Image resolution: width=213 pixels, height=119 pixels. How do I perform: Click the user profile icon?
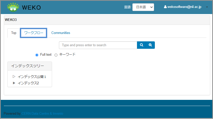pos(165,7)
